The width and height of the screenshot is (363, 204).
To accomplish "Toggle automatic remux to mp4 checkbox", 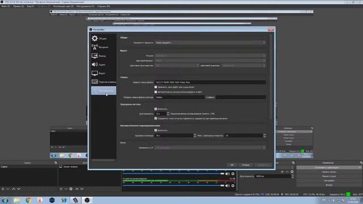I will tap(155, 92).
